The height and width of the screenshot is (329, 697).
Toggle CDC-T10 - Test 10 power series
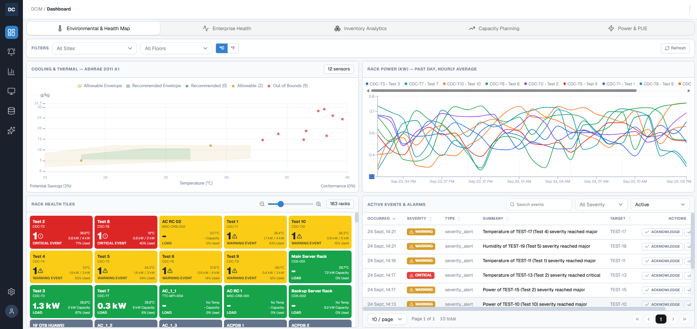(462, 84)
